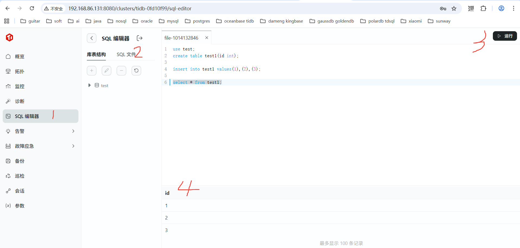Switch to the SQL 文件 tab
Screen dimensions: 520x248
[x=126, y=55]
